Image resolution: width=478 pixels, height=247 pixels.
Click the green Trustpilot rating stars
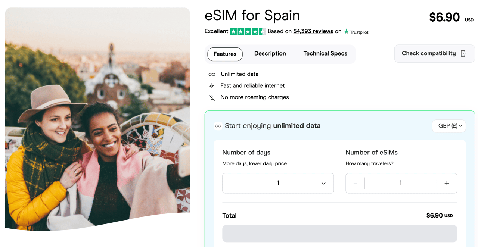248,32
